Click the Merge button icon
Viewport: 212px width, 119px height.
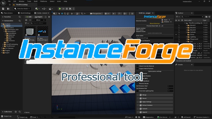pyautogui.click(x=140, y=95)
